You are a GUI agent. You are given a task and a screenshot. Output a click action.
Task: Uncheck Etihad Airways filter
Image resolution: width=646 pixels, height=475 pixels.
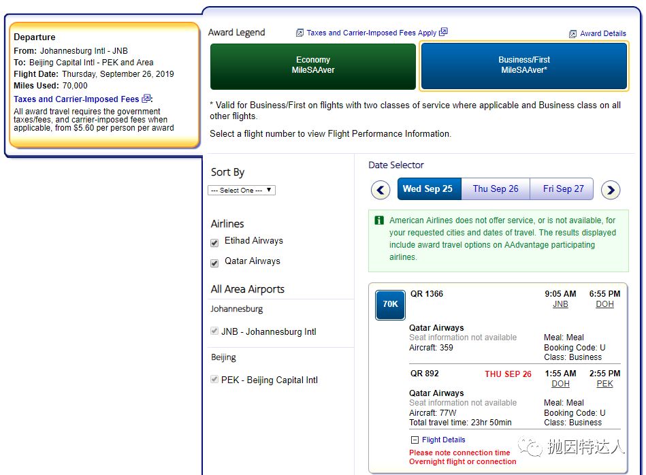pyautogui.click(x=214, y=243)
